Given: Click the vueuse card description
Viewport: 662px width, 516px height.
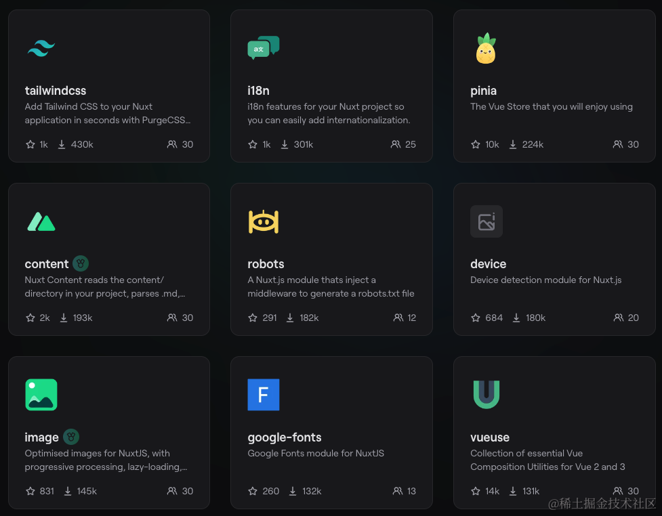Looking at the screenshot, I should pyautogui.click(x=547, y=460).
